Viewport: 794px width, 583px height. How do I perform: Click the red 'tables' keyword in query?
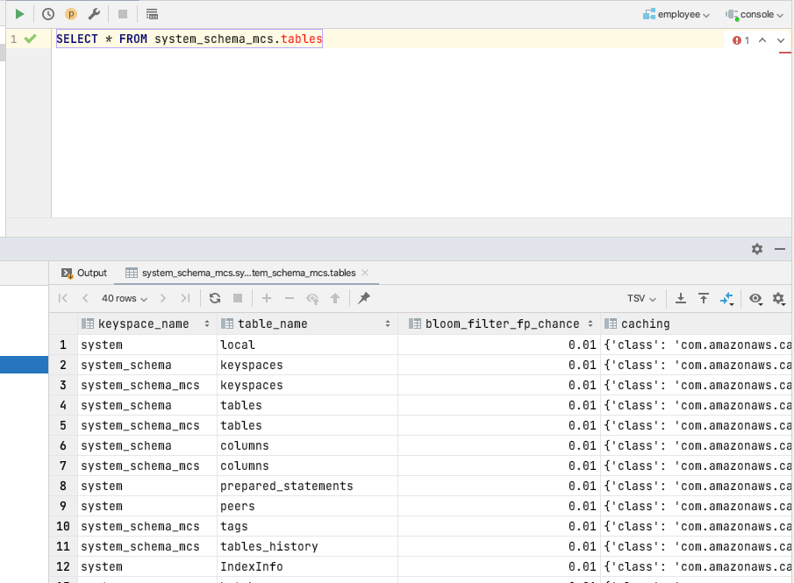[x=302, y=39]
